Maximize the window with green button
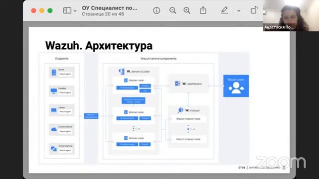This screenshot has width=319, height=179. click(50, 10)
